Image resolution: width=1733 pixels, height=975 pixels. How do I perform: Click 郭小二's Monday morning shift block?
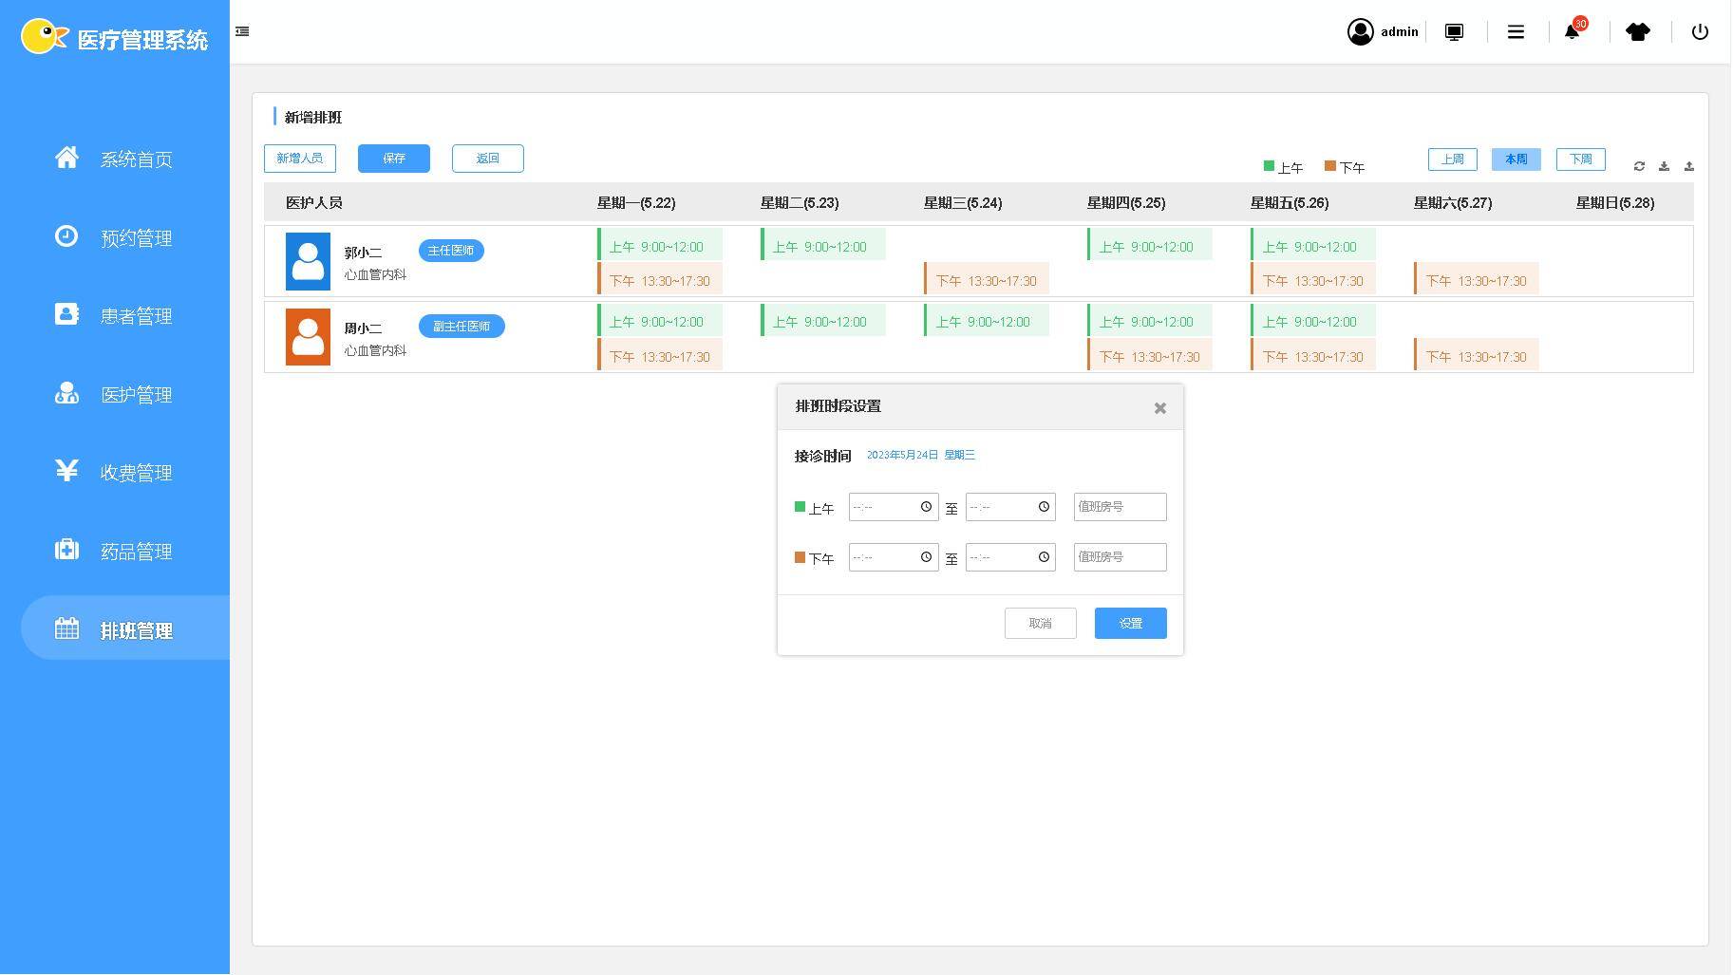[x=660, y=246]
